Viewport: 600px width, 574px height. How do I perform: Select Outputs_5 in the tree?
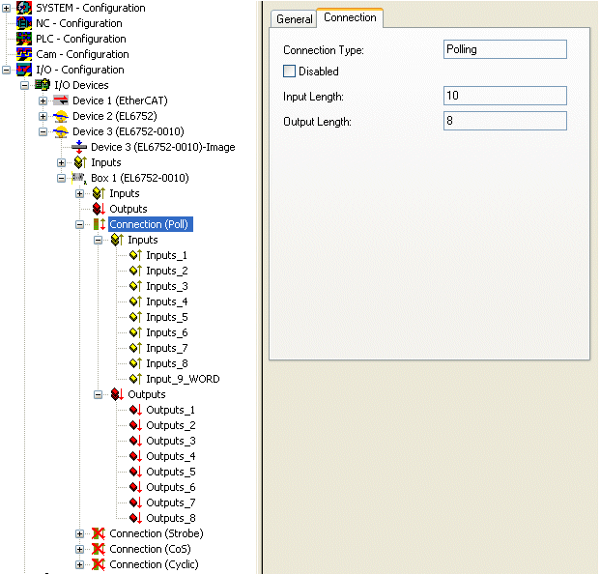pos(171,472)
